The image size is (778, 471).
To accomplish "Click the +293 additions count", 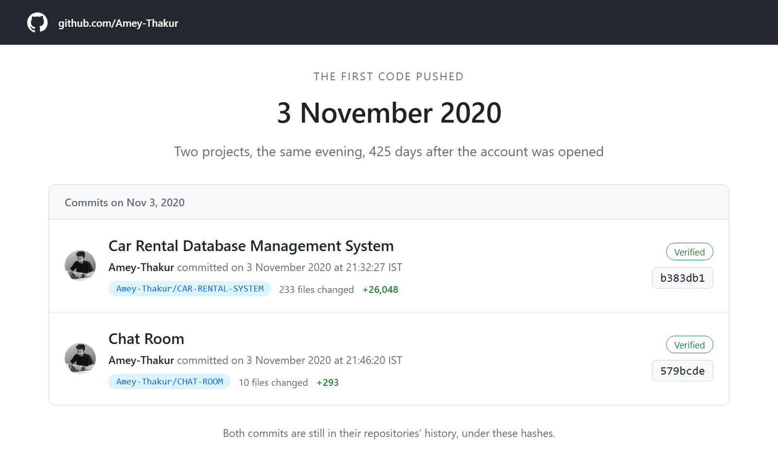I will pos(328,382).
